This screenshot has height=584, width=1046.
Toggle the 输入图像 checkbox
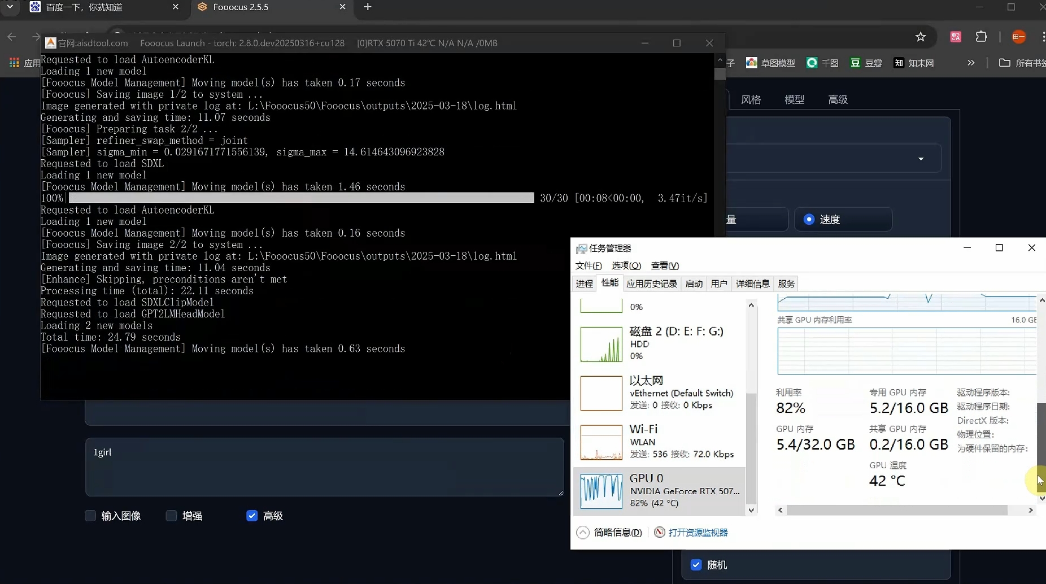(90, 516)
